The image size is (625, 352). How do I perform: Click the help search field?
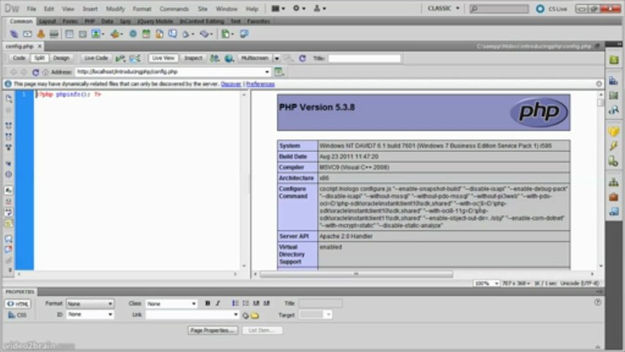click(x=499, y=9)
